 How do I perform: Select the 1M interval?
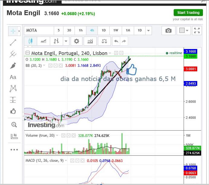pyautogui.click(x=128, y=31)
